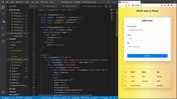Expand the node_modules folder
Viewport: 177px width, 99px height.
point(17,42)
